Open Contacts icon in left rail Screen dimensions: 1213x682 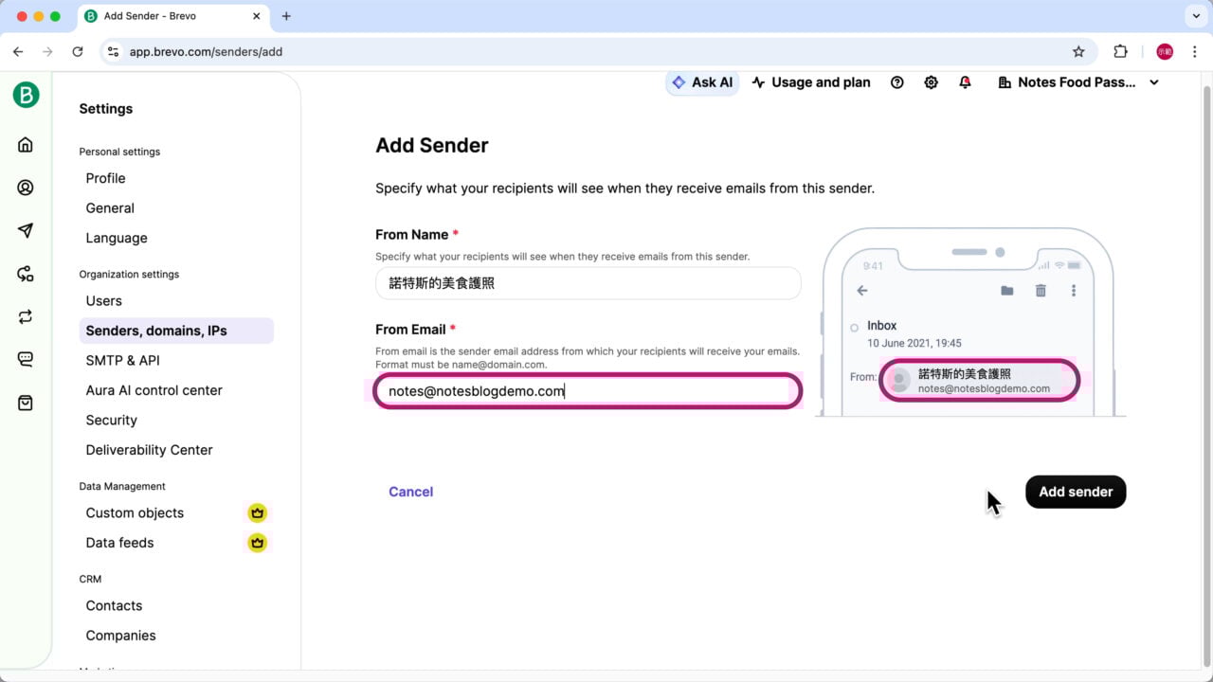tap(26, 188)
